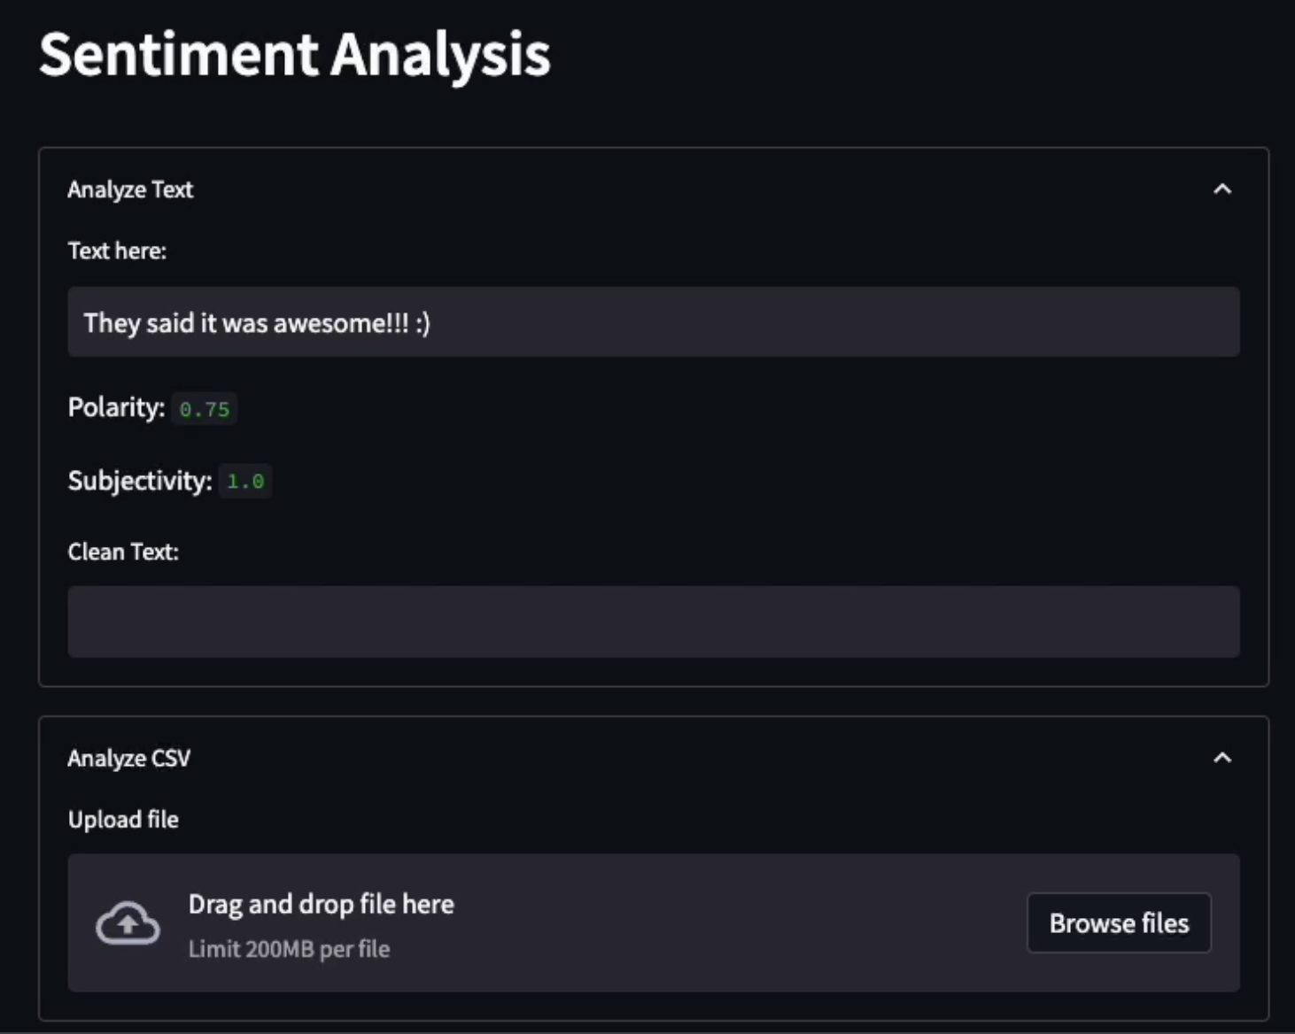
Task: Select the subjectivity value 1.0
Action: 245,482
